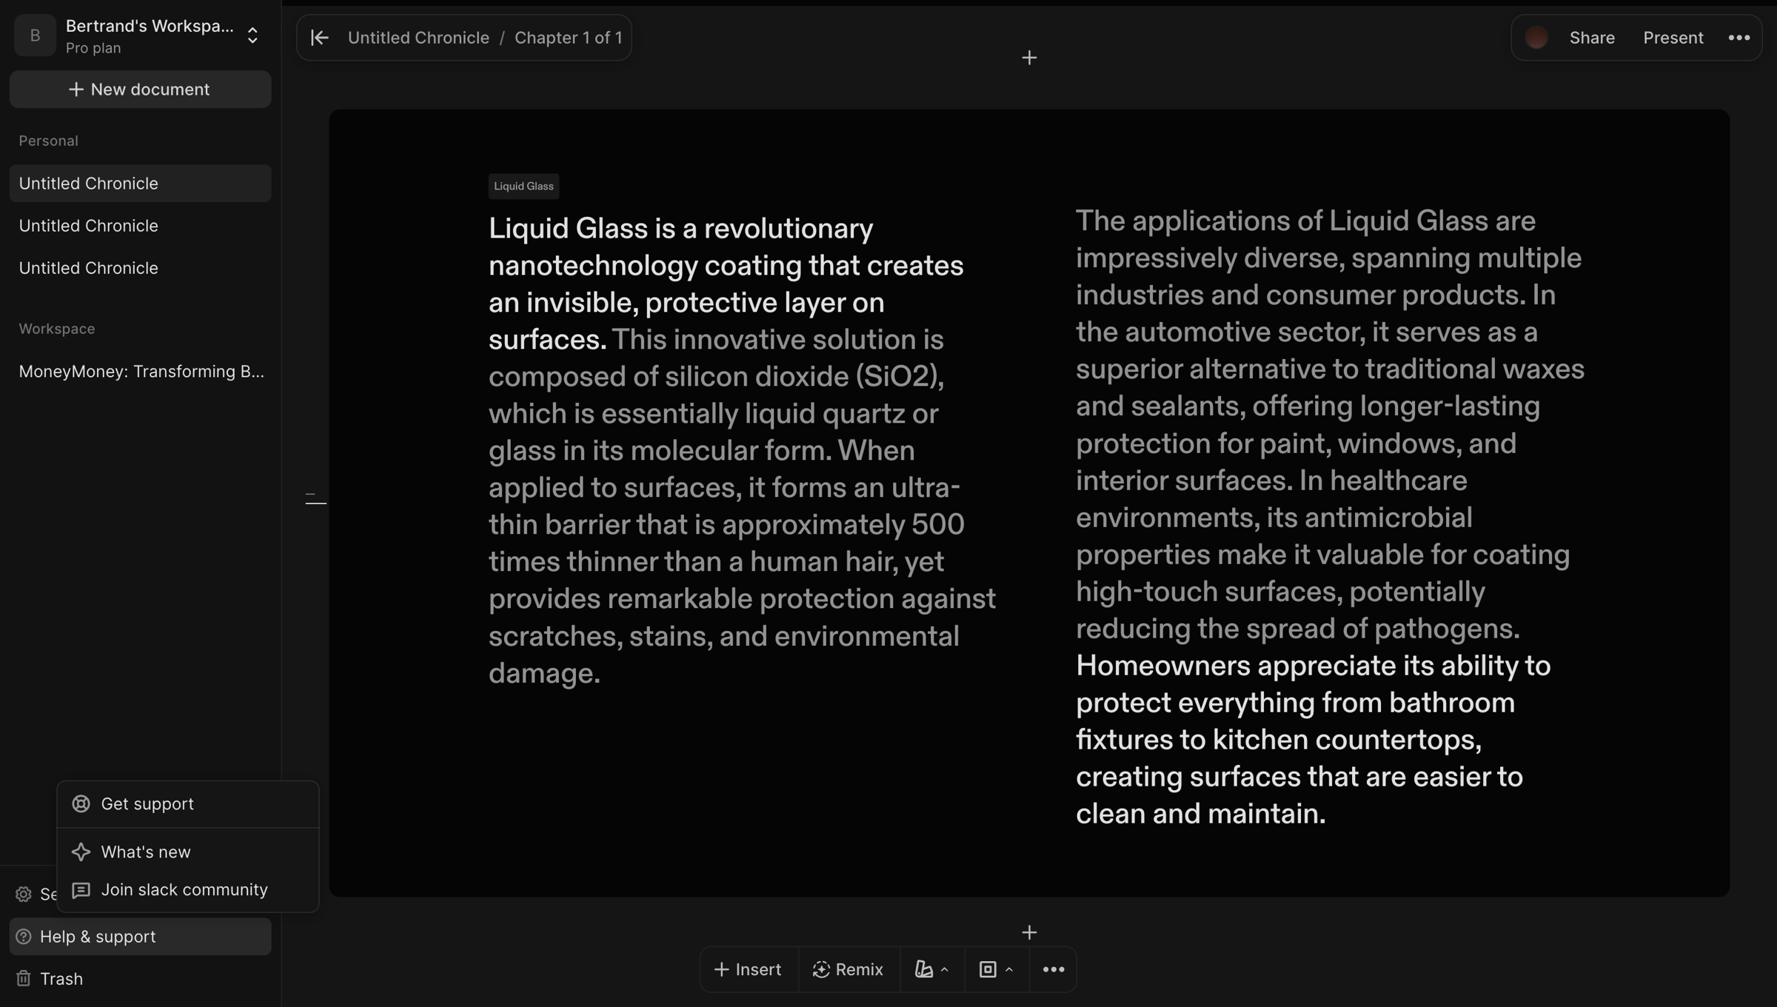The image size is (1777, 1007).
Task: Open the top-right three-dots options menu
Action: click(x=1738, y=38)
